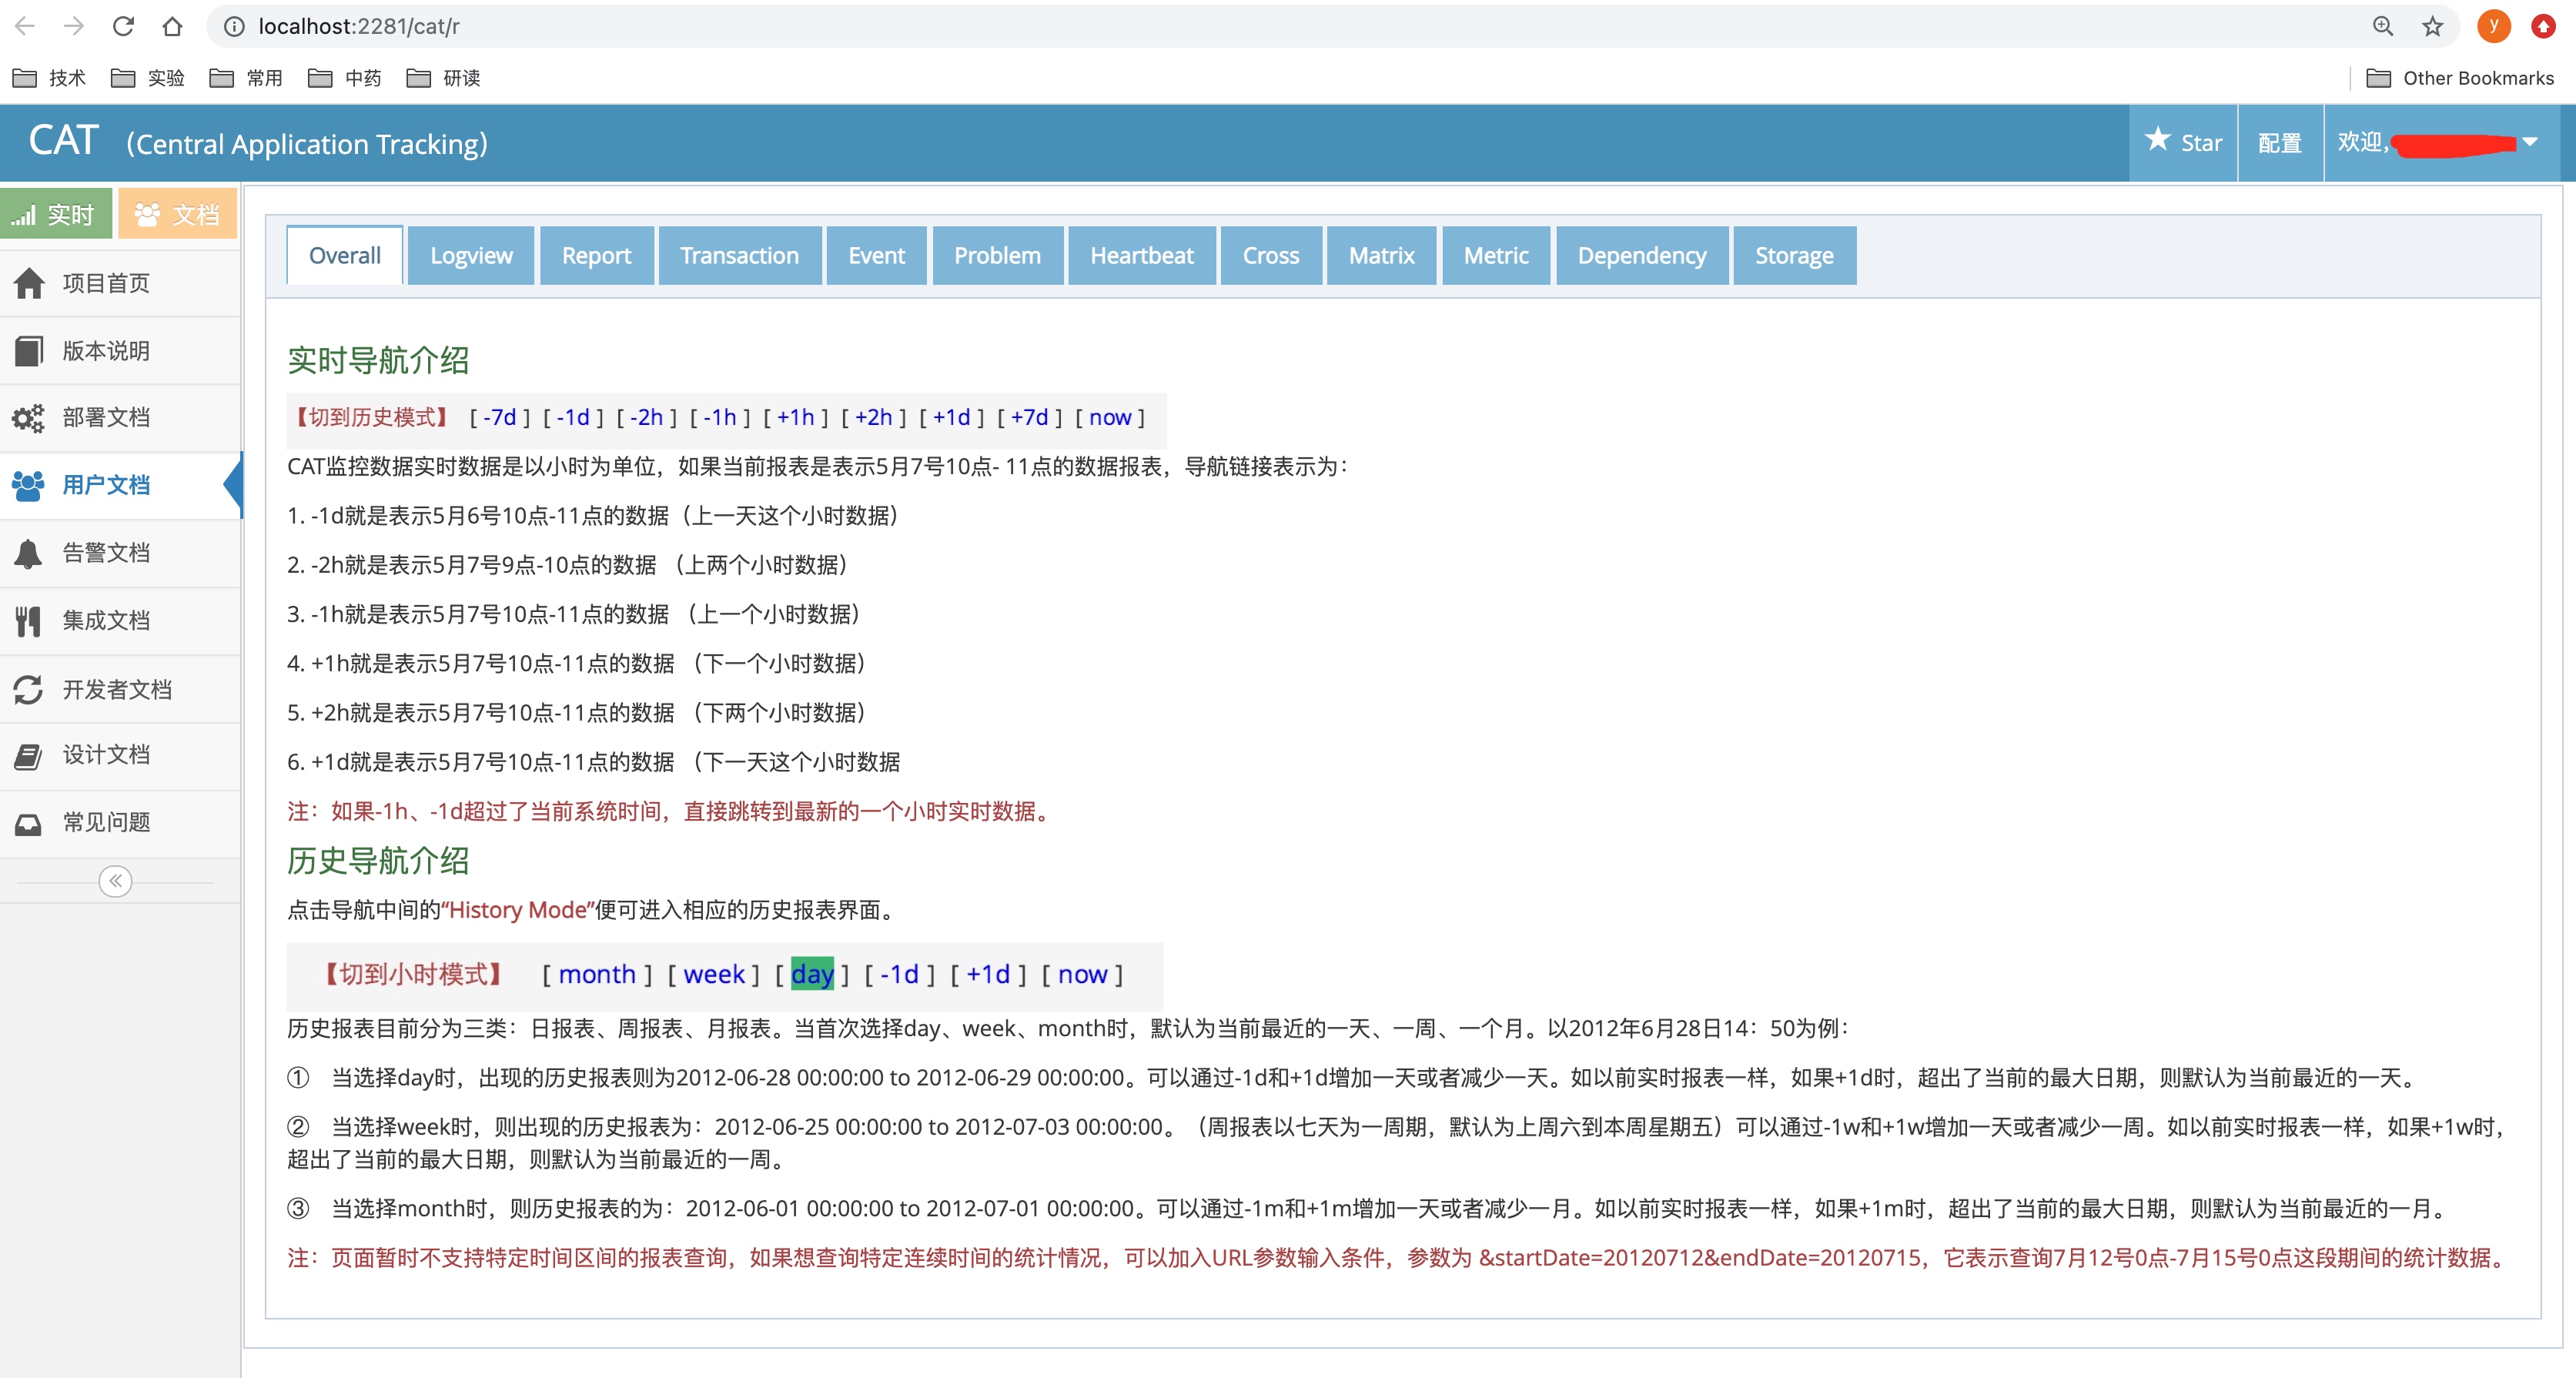Image resolution: width=2576 pixels, height=1378 pixels.
Task: Click the 切到历史模式 link
Action: [371, 417]
